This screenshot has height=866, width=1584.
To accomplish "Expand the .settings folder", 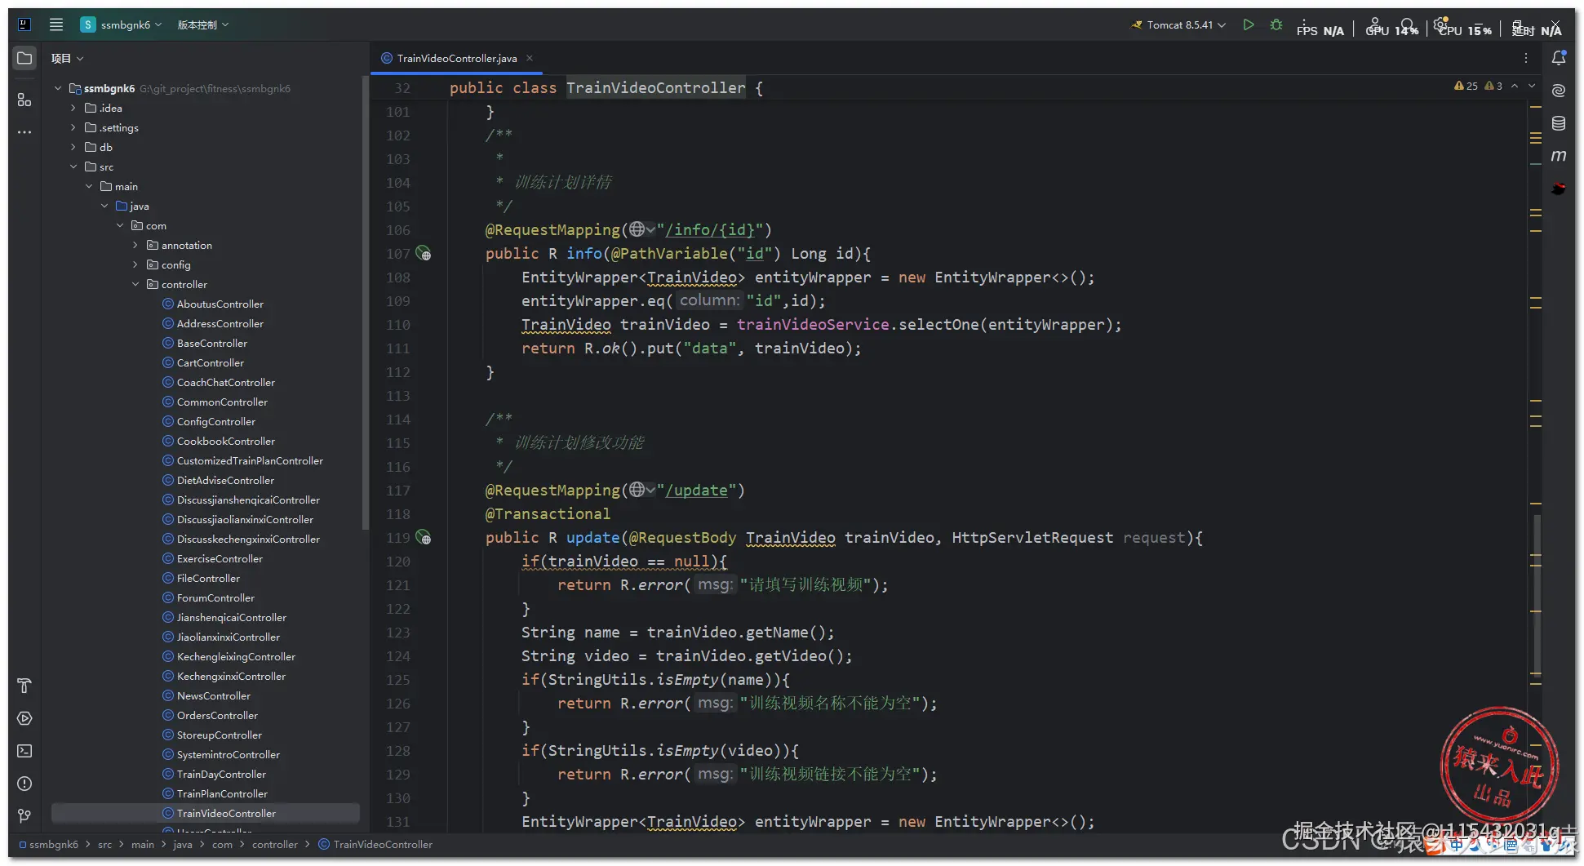I will 73,127.
